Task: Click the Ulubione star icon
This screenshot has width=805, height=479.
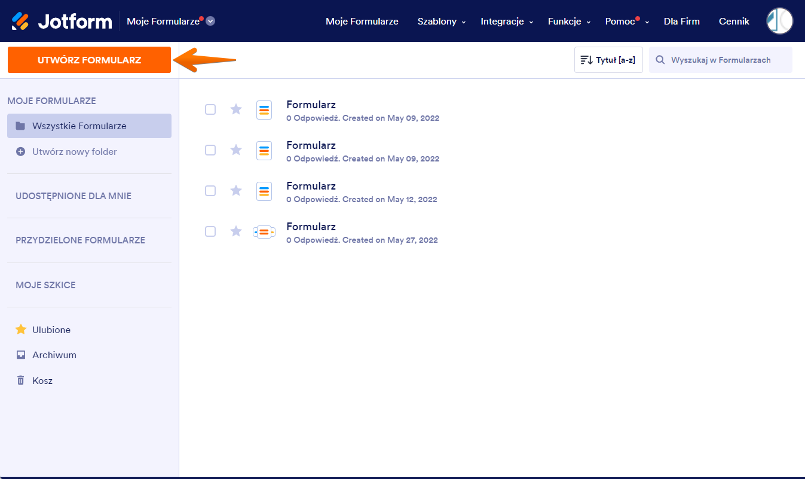Action: (x=22, y=329)
